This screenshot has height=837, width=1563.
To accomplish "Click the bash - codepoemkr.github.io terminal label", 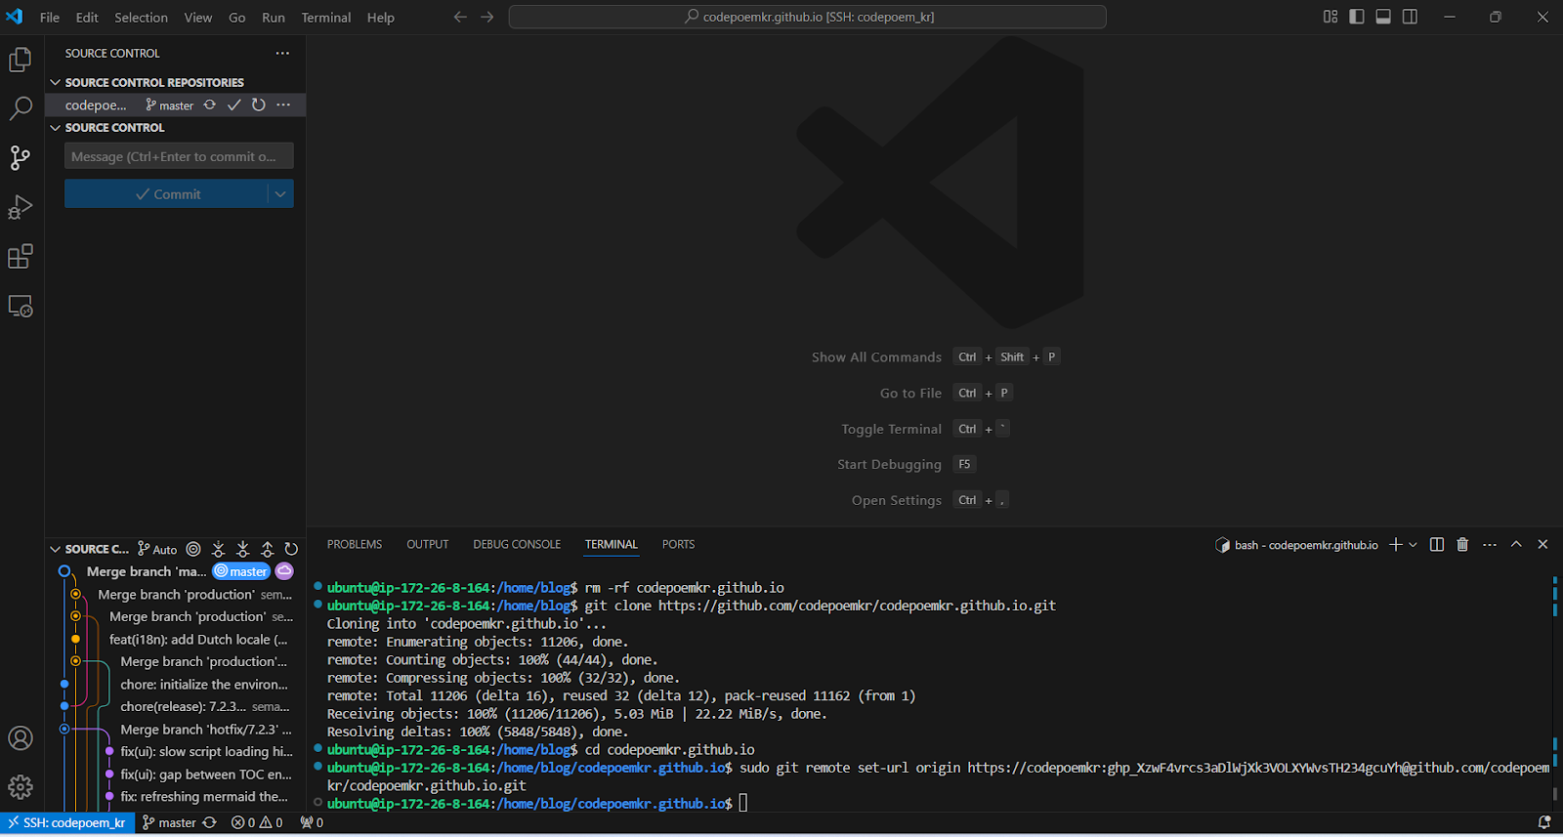I will coord(1296,544).
